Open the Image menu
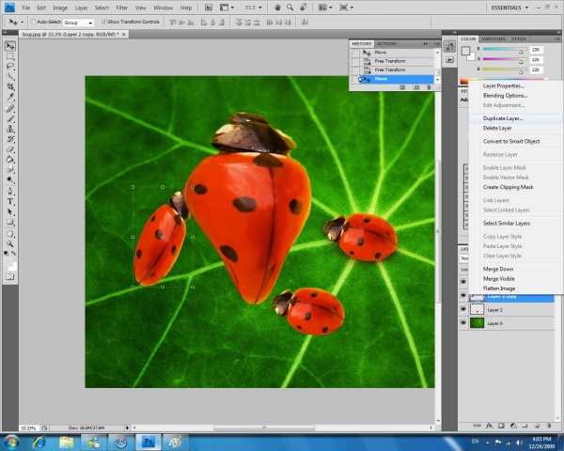The height and width of the screenshot is (451, 564). pyautogui.click(x=60, y=8)
